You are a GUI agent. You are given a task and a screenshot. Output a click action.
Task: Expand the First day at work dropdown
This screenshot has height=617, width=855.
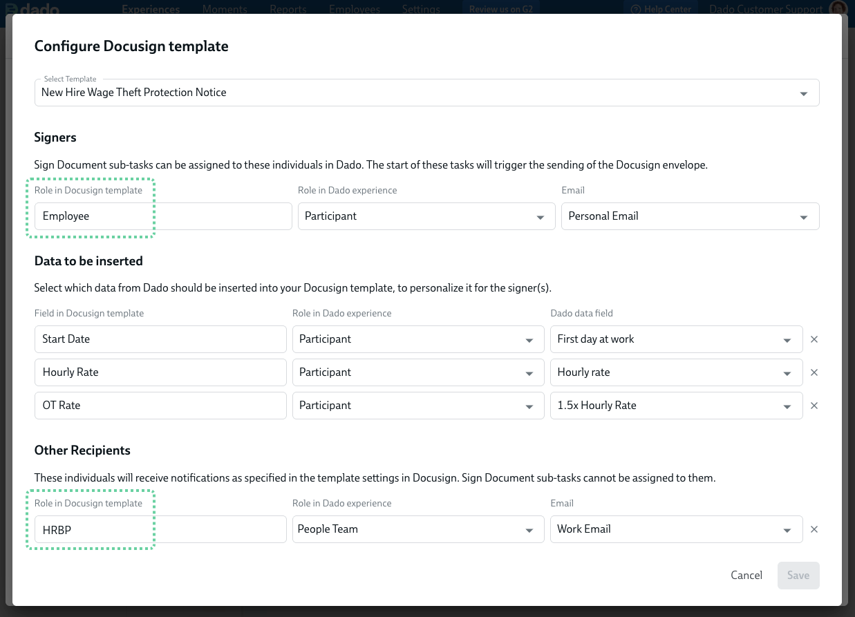[677, 339]
